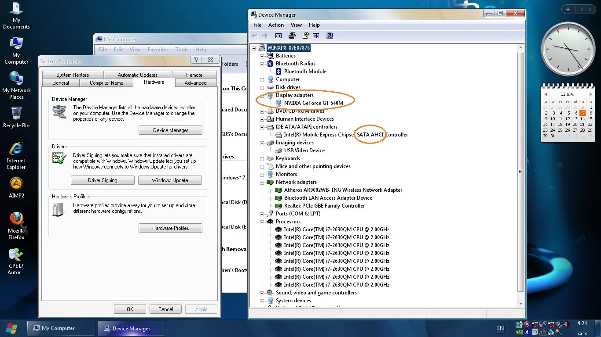Click the EN language indicator on taskbar
The width and height of the screenshot is (601, 337).
click(x=500, y=328)
